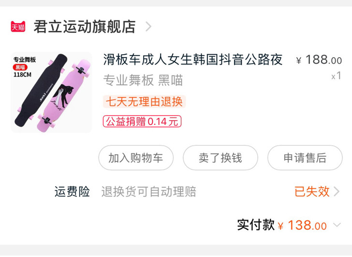
Task: Click the 申请售后 button
Action: tap(305, 158)
